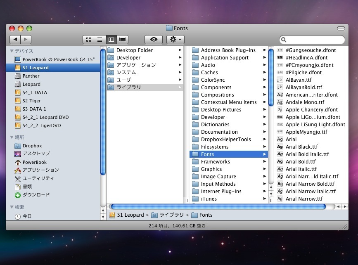
Task: Select the Frameworks folder
Action: click(x=215, y=162)
